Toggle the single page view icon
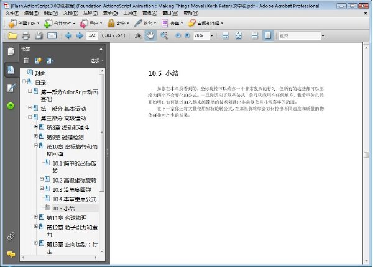Viewport: 373px width, 267px height. [267, 35]
